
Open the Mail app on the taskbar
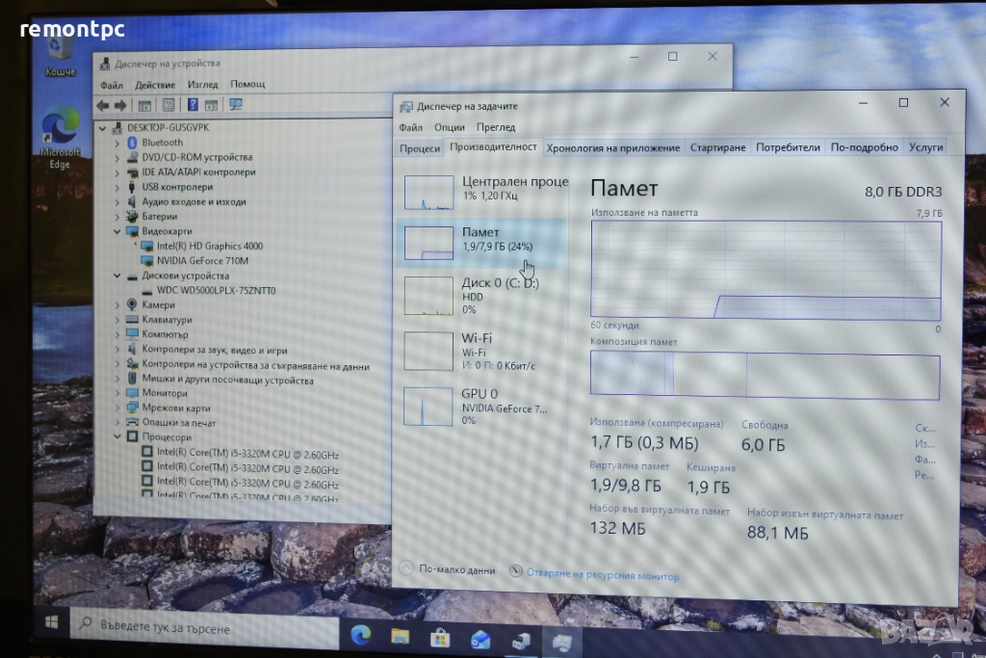(480, 638)
